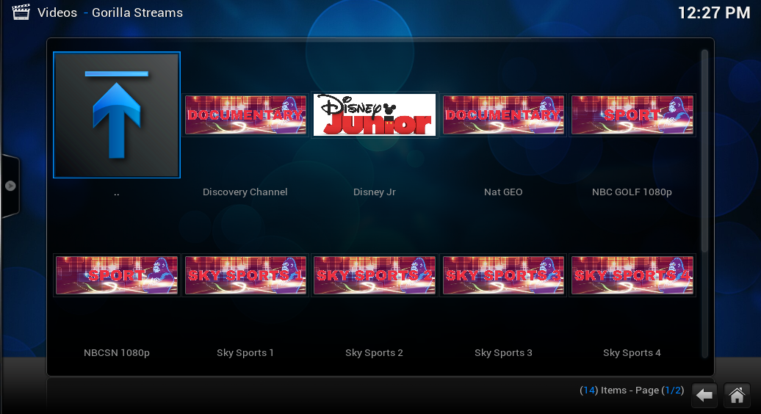Viewport: 761px width, 414px height.
Task: Click the 'Sky Sports 2' label
Action: (x=374, y=353)
